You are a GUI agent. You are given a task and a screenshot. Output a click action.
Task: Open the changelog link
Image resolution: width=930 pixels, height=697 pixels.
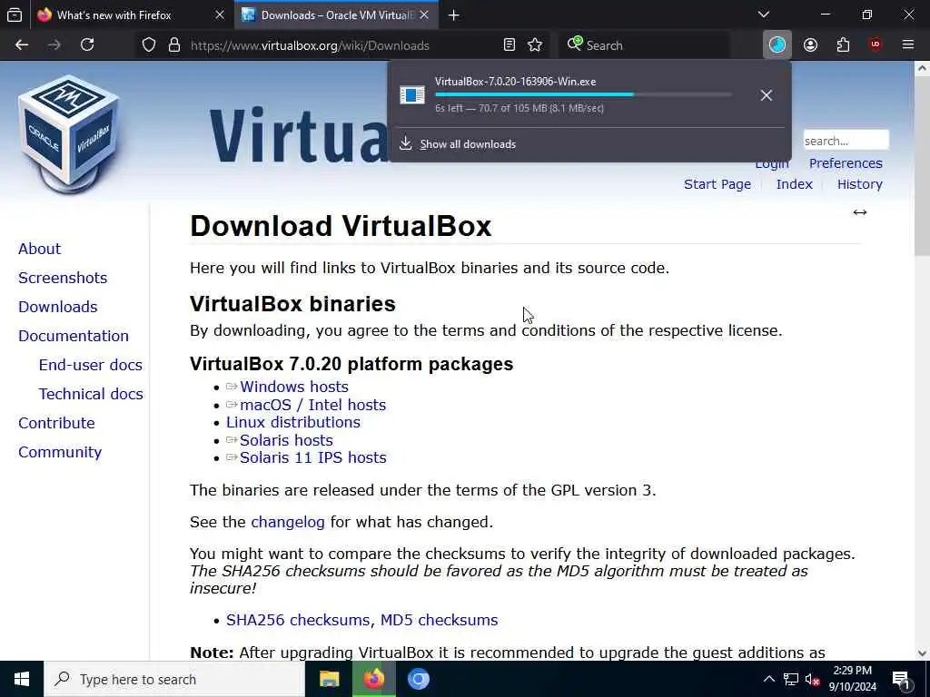pos(288,522)
